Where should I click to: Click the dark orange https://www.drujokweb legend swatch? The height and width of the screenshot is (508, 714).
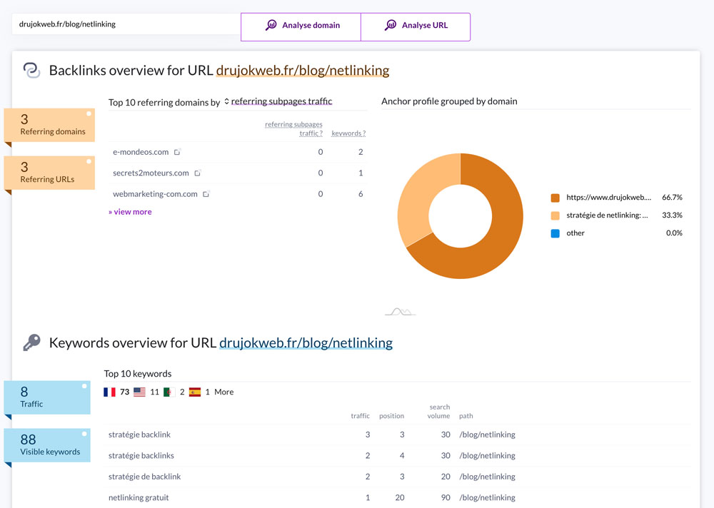(x=555, y=198)
